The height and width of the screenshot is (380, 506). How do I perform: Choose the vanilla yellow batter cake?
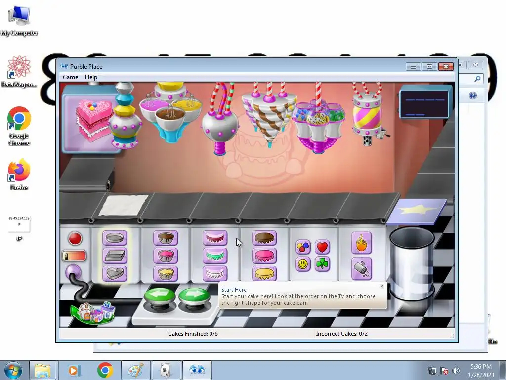(166, 273)
